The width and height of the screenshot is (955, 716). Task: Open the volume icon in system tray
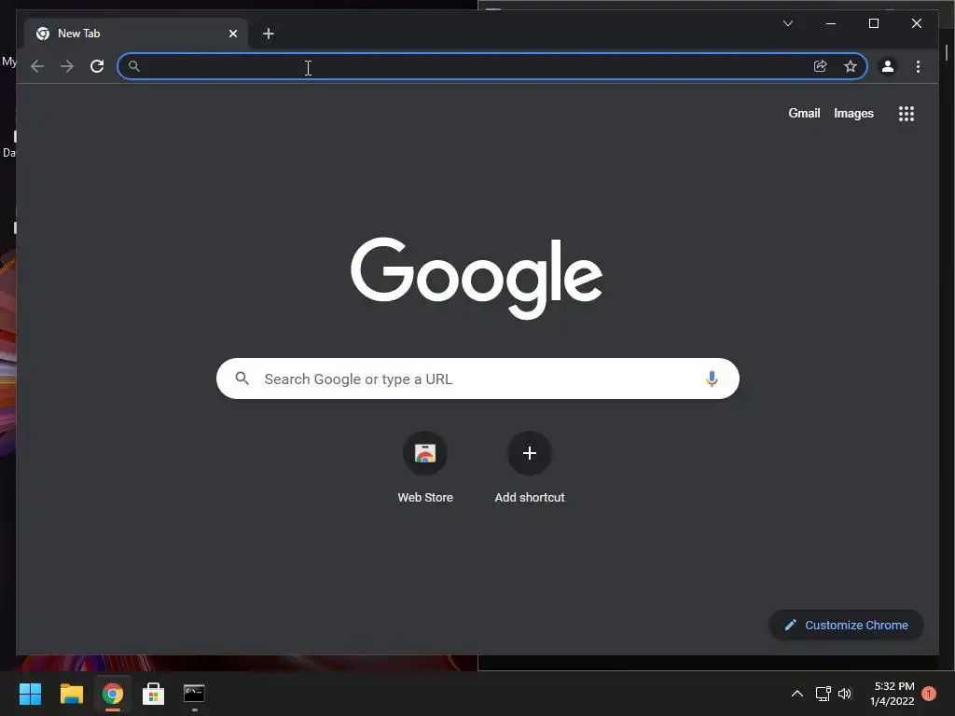point(845,694)
